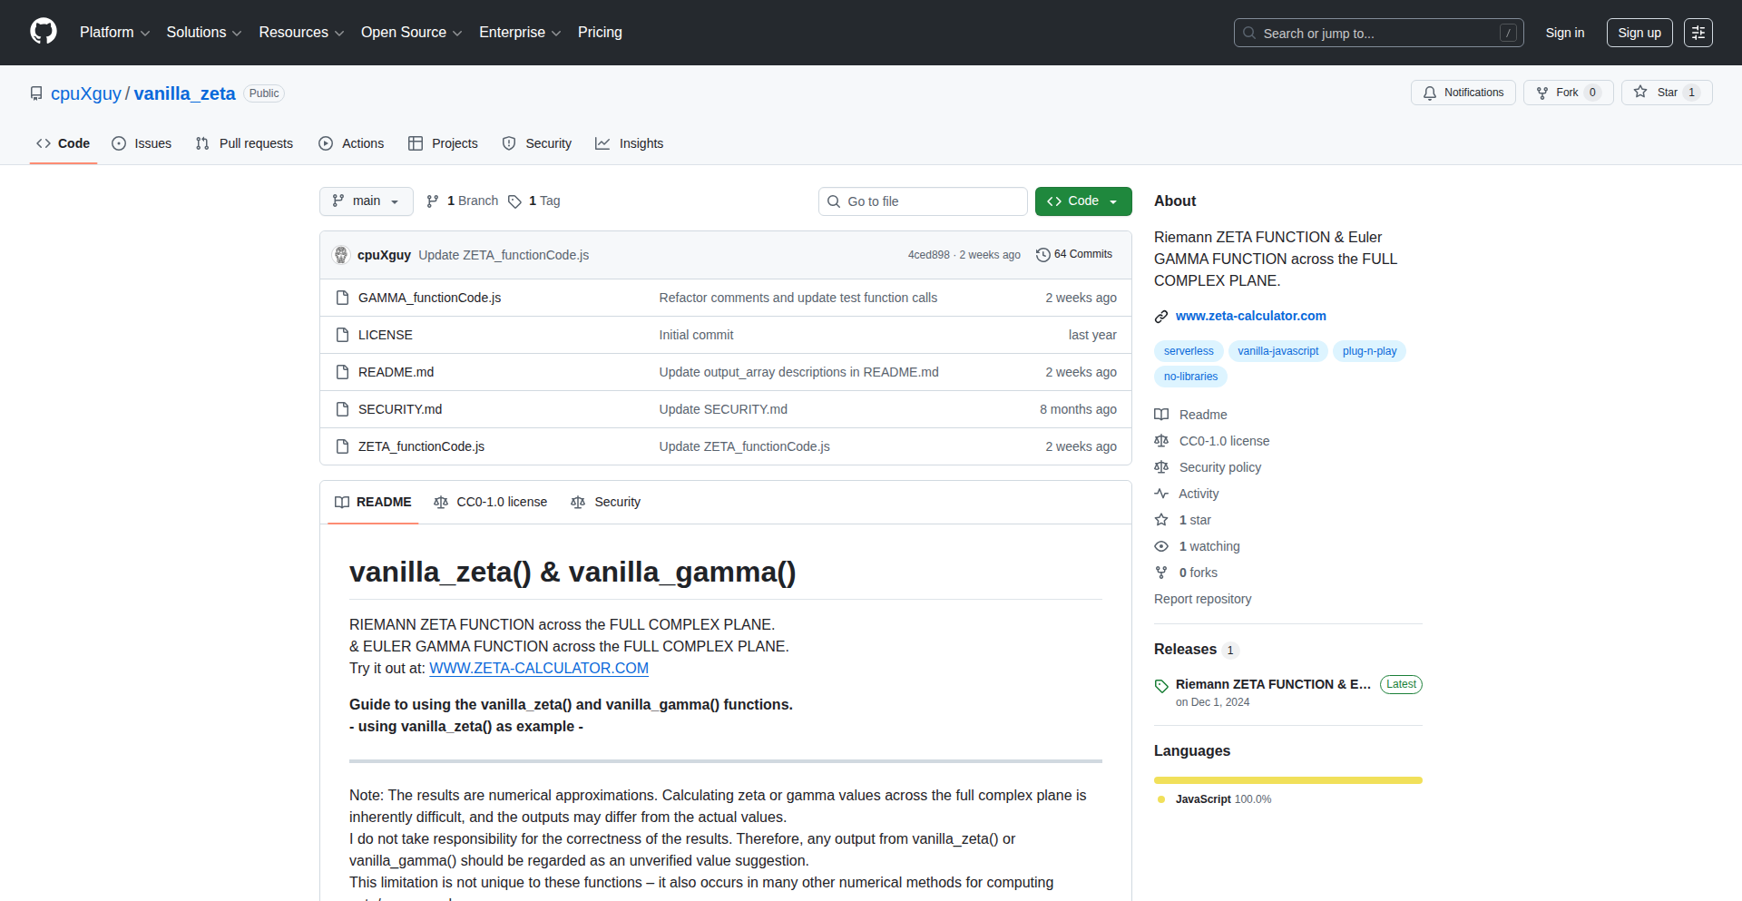Screen dimensions: 1742x901
Task: Open the Solutions menu in header
Action: click(203, 33)
